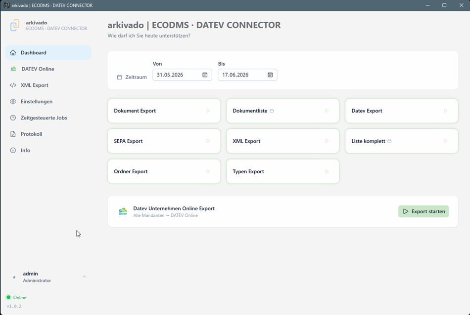Image resolution: width=470 pixels, height=315 pixels.
Task: Start the Datev Unternehmen Online export
Action: click(x=423, y=211)
